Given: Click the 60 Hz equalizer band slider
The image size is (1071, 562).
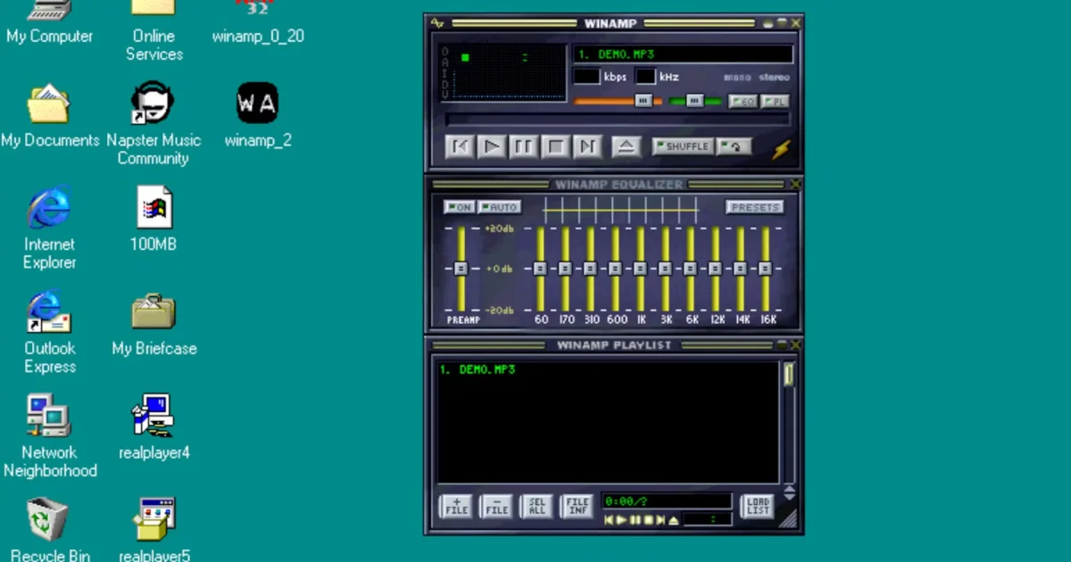Looking at the screenshot, I should (x=540, y=269).
